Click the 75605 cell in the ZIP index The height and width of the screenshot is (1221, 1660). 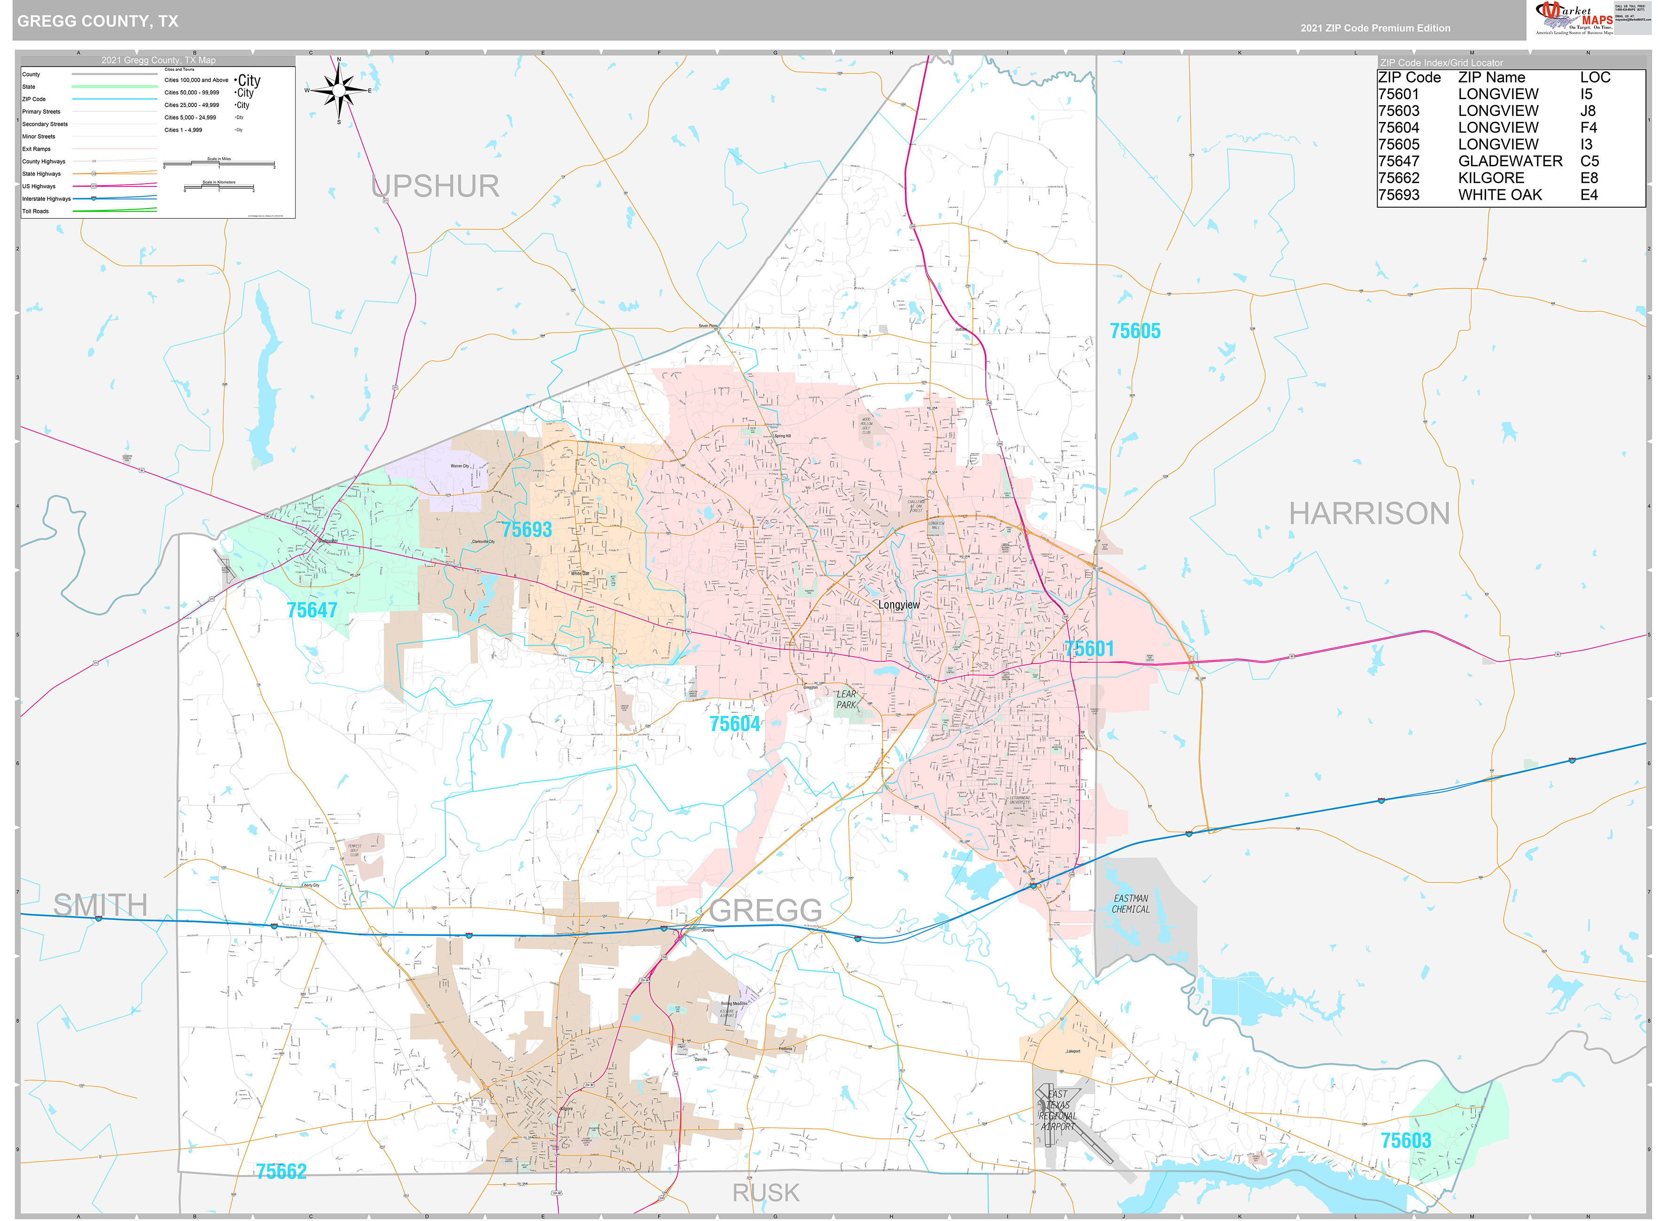[x=1398, y=144]
